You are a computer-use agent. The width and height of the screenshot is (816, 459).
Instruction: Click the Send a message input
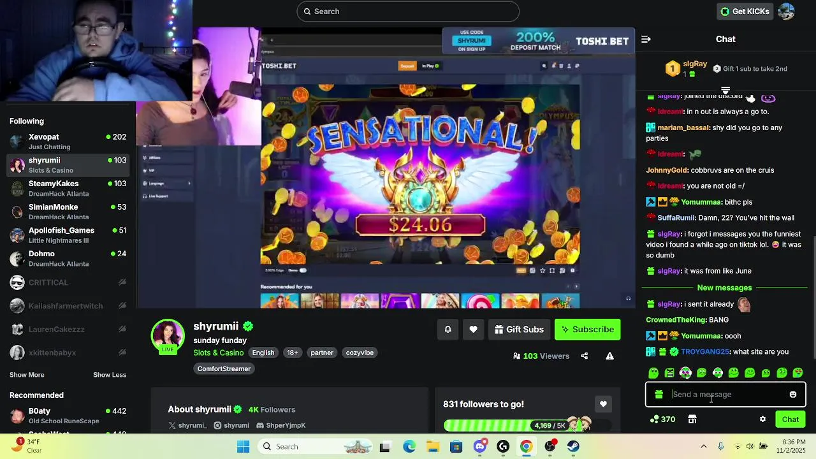[x=725, y=395]
